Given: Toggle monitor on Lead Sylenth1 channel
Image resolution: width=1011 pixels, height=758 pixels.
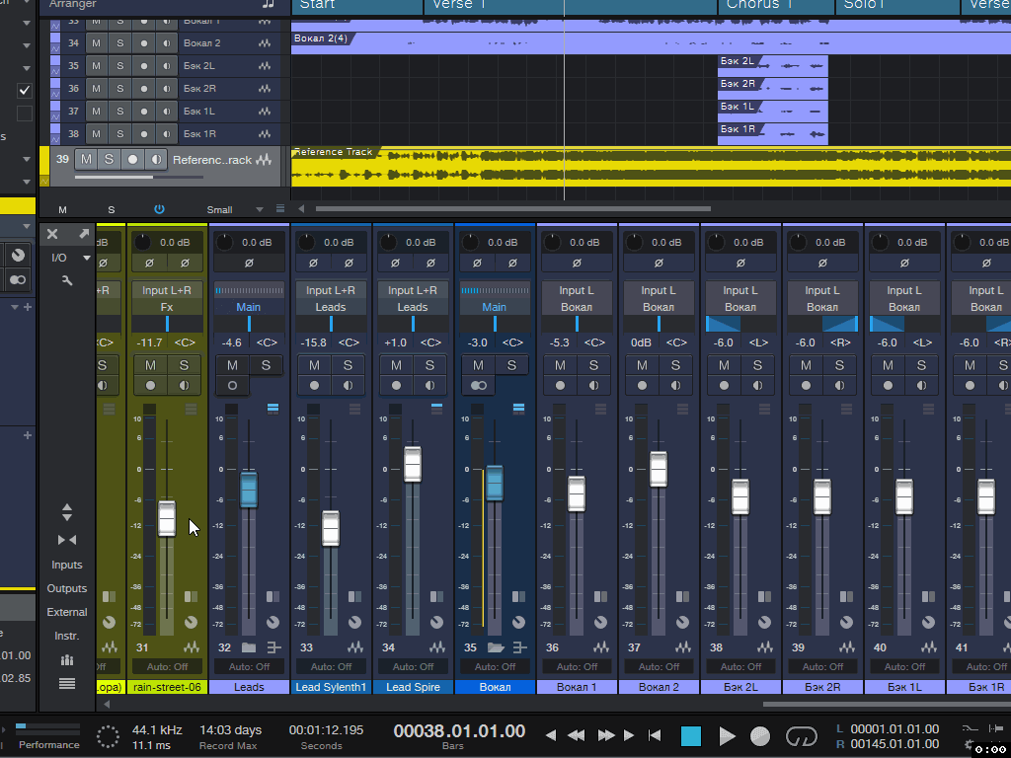Looking at the screenshot, I should 348,386.
